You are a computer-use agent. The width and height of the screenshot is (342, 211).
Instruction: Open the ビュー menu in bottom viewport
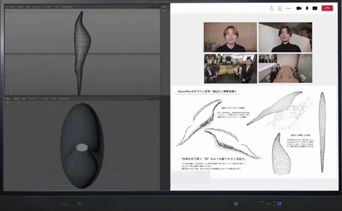point(9,99)
